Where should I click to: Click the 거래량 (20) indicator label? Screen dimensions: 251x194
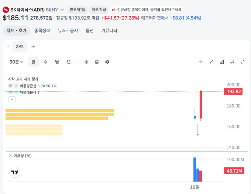(23, 156)
